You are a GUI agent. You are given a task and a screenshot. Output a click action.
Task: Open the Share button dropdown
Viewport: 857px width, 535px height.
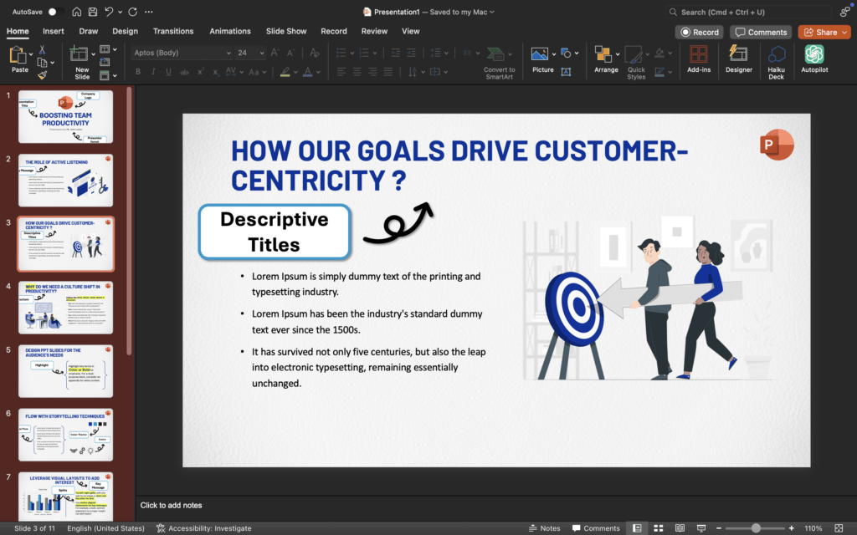[x=843, y=32]
